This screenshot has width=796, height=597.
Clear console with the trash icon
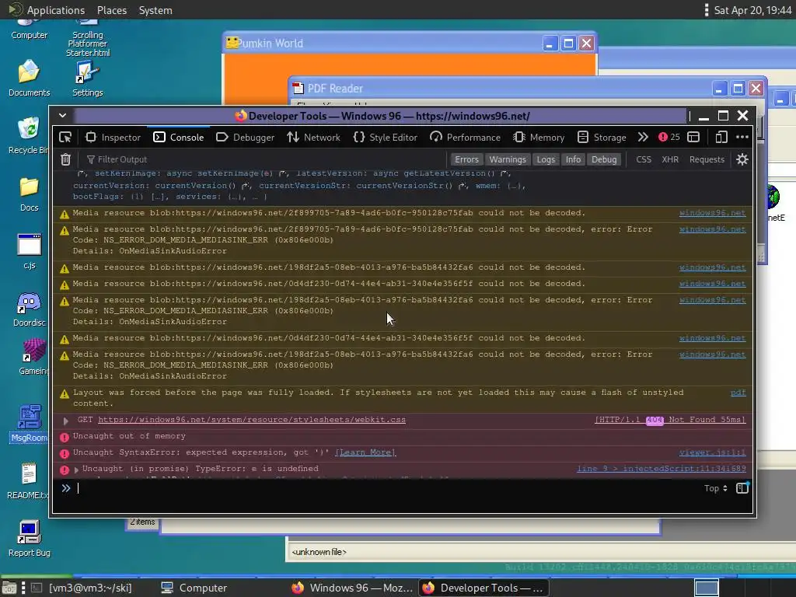pos(65,159)
